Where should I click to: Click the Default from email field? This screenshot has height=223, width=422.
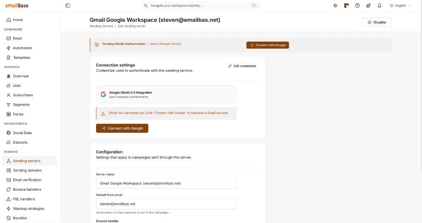click(166, 204)
